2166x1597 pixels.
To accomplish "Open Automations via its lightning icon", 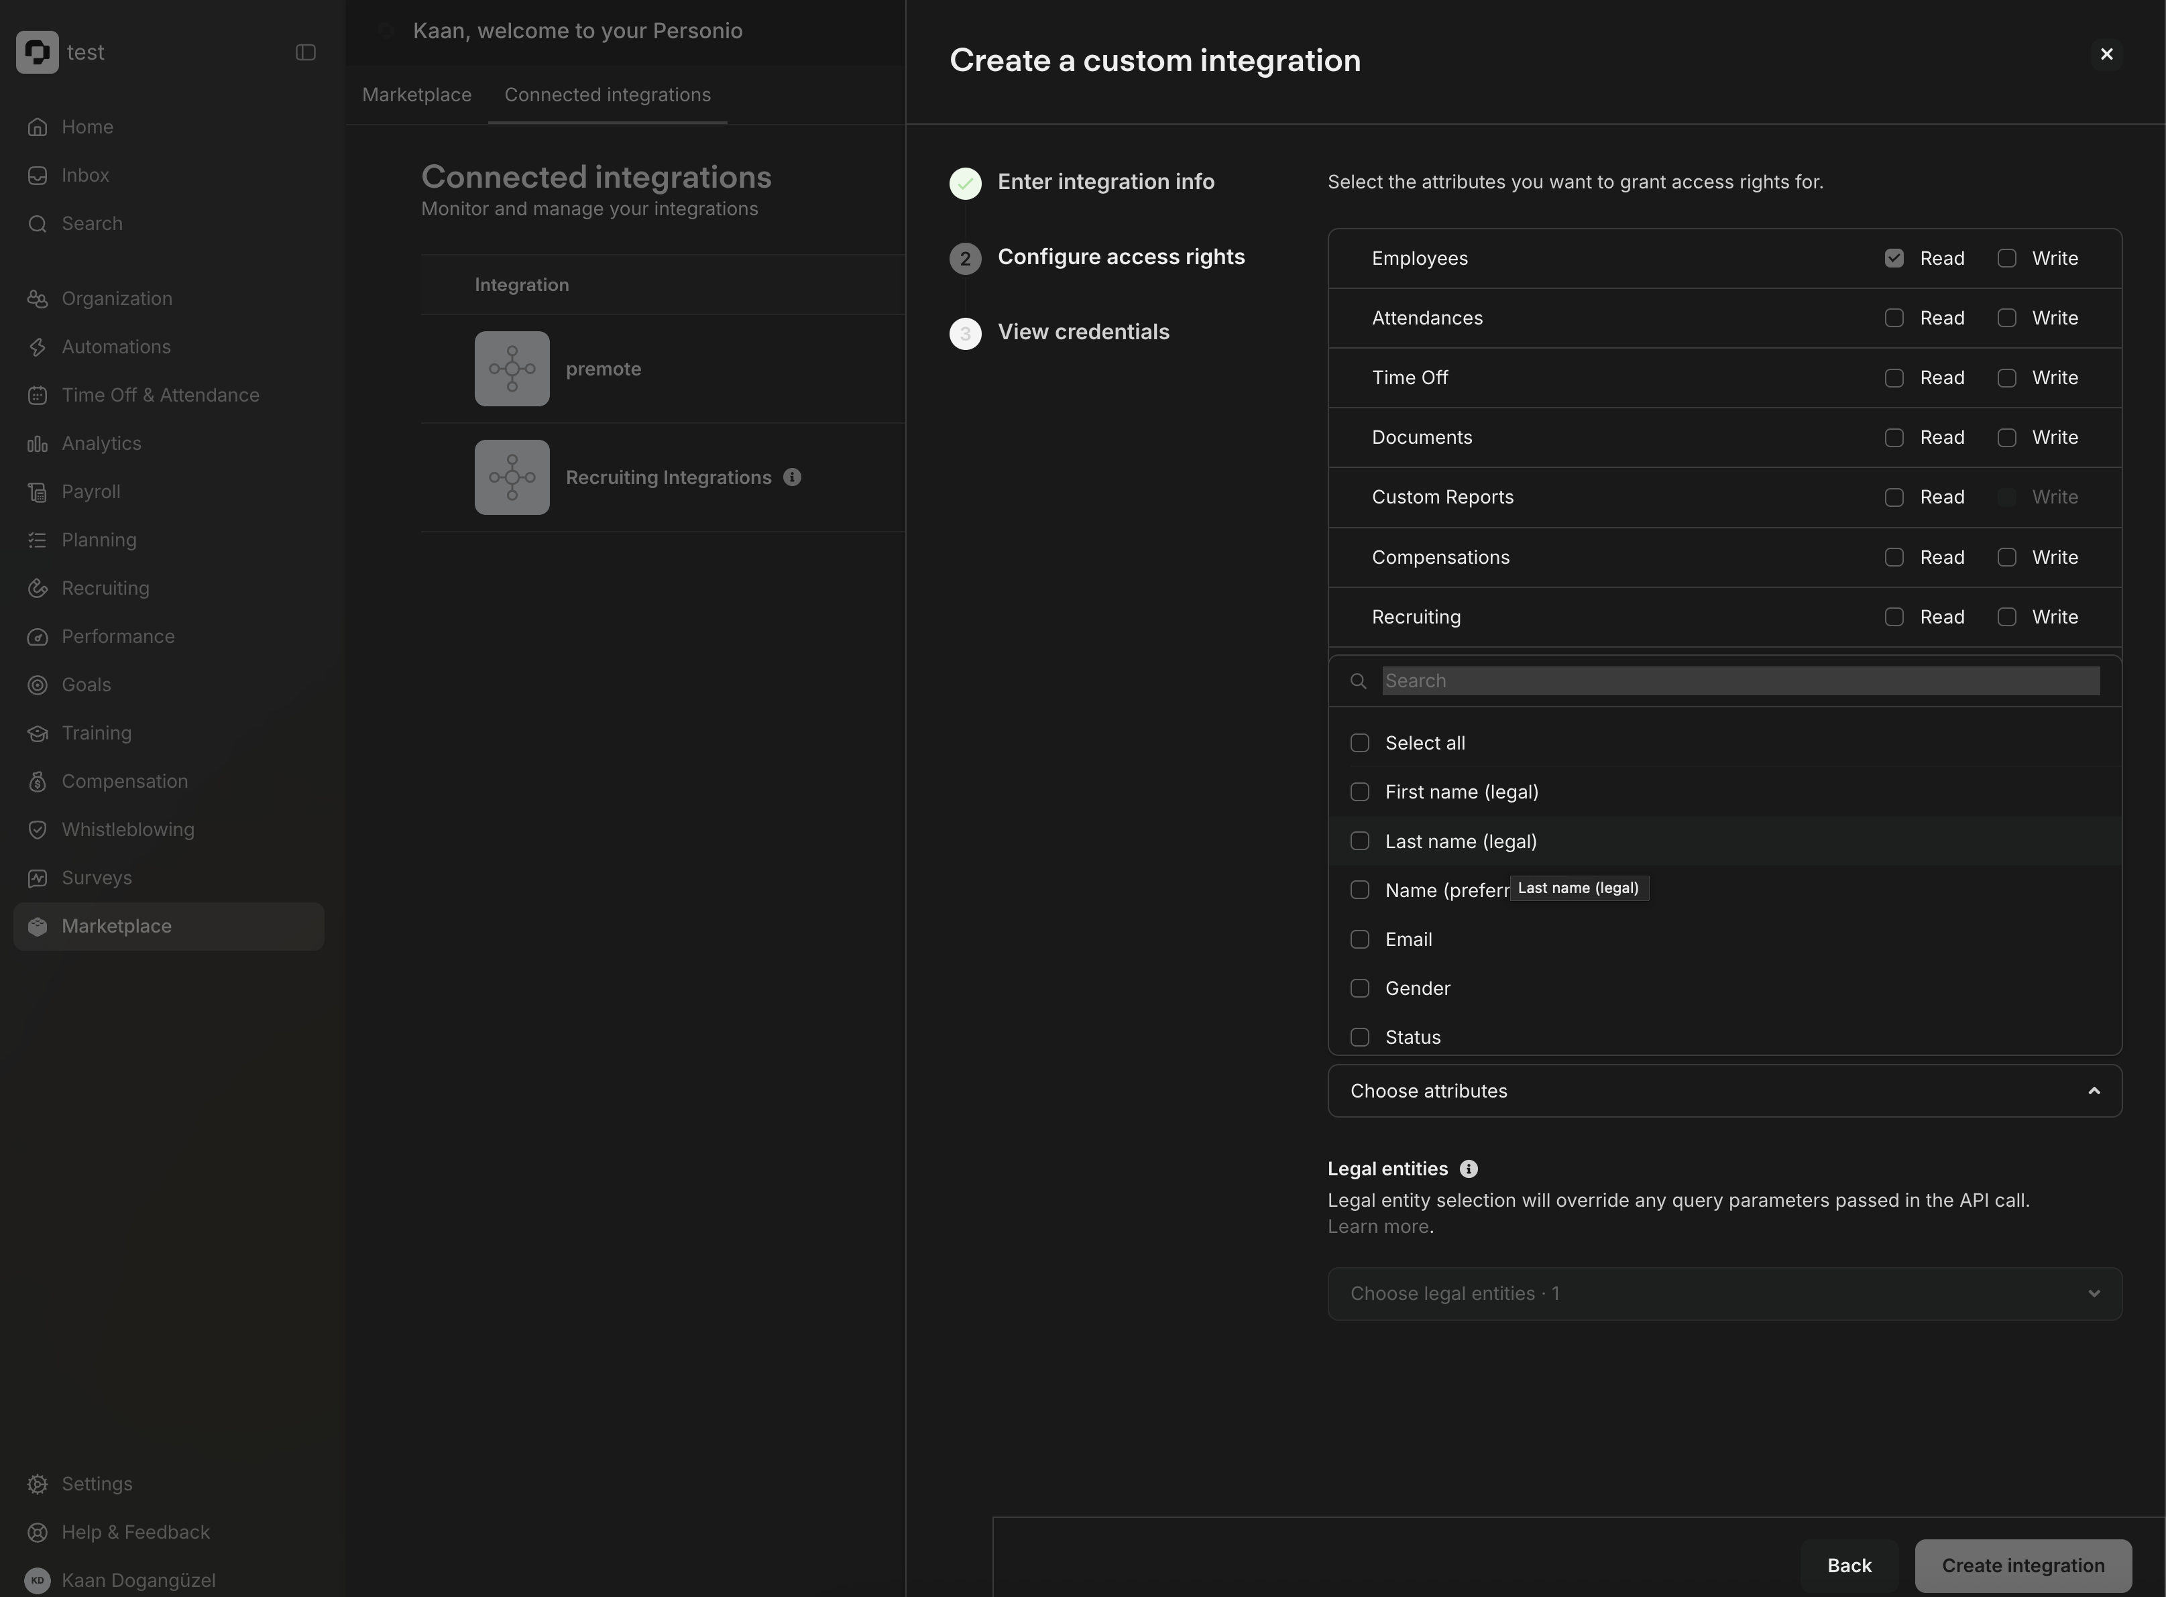I will click(38, 347).
